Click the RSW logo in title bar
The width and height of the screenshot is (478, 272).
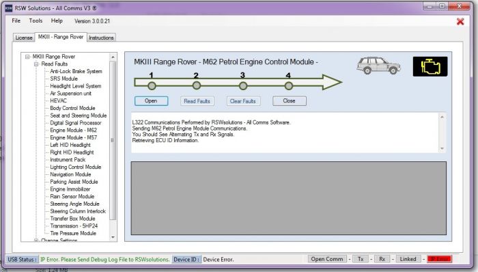pos(9,8)
